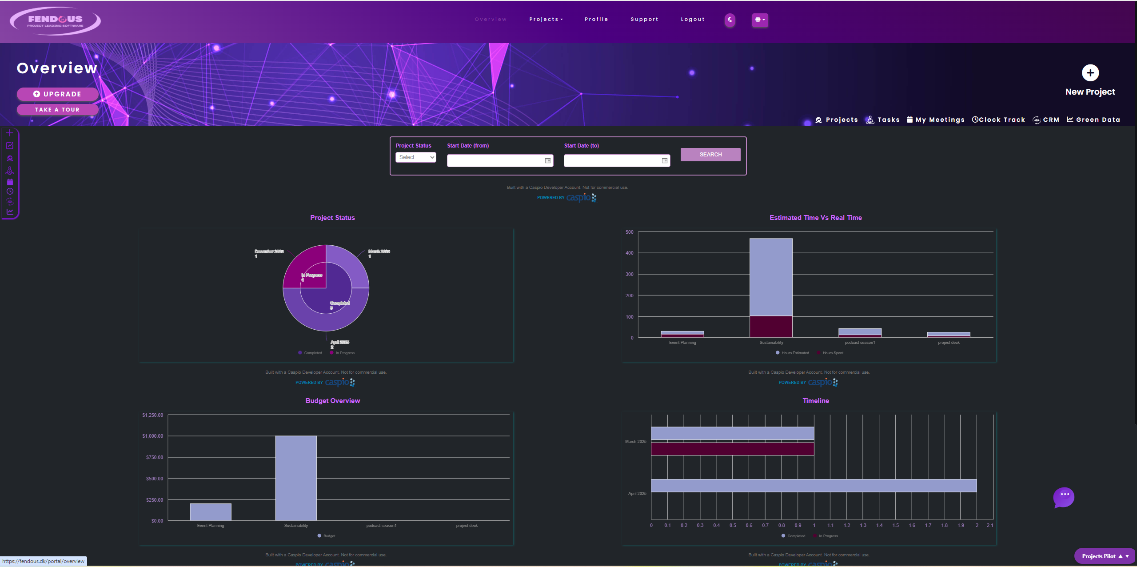Click the plus icon atop the left sidebar
The image size is (1137, 567).
[x=10, y=132]
